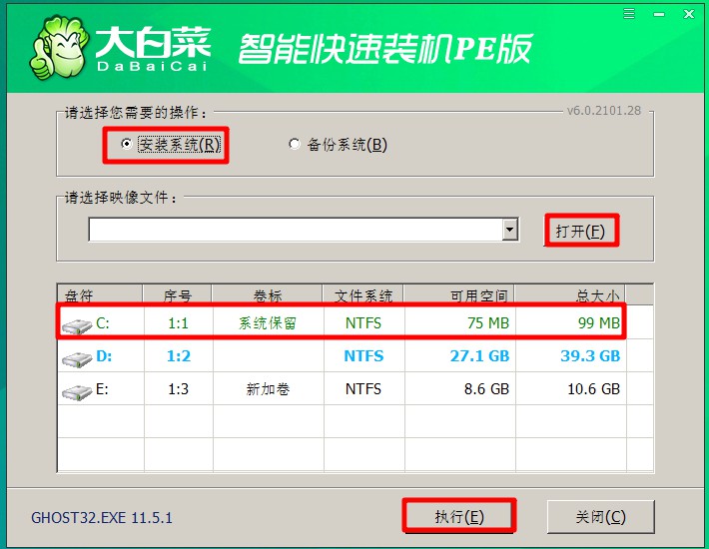Image resolution: width=709 pixels, height=549 pixels.
Task: Select the E: drive letter
Action: click(x=102, y=389)
